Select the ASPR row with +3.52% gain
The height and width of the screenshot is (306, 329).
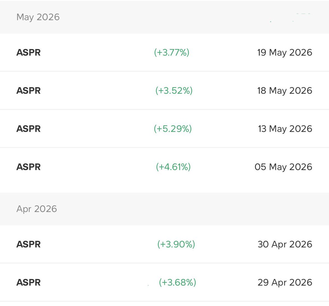coord(164,90)
